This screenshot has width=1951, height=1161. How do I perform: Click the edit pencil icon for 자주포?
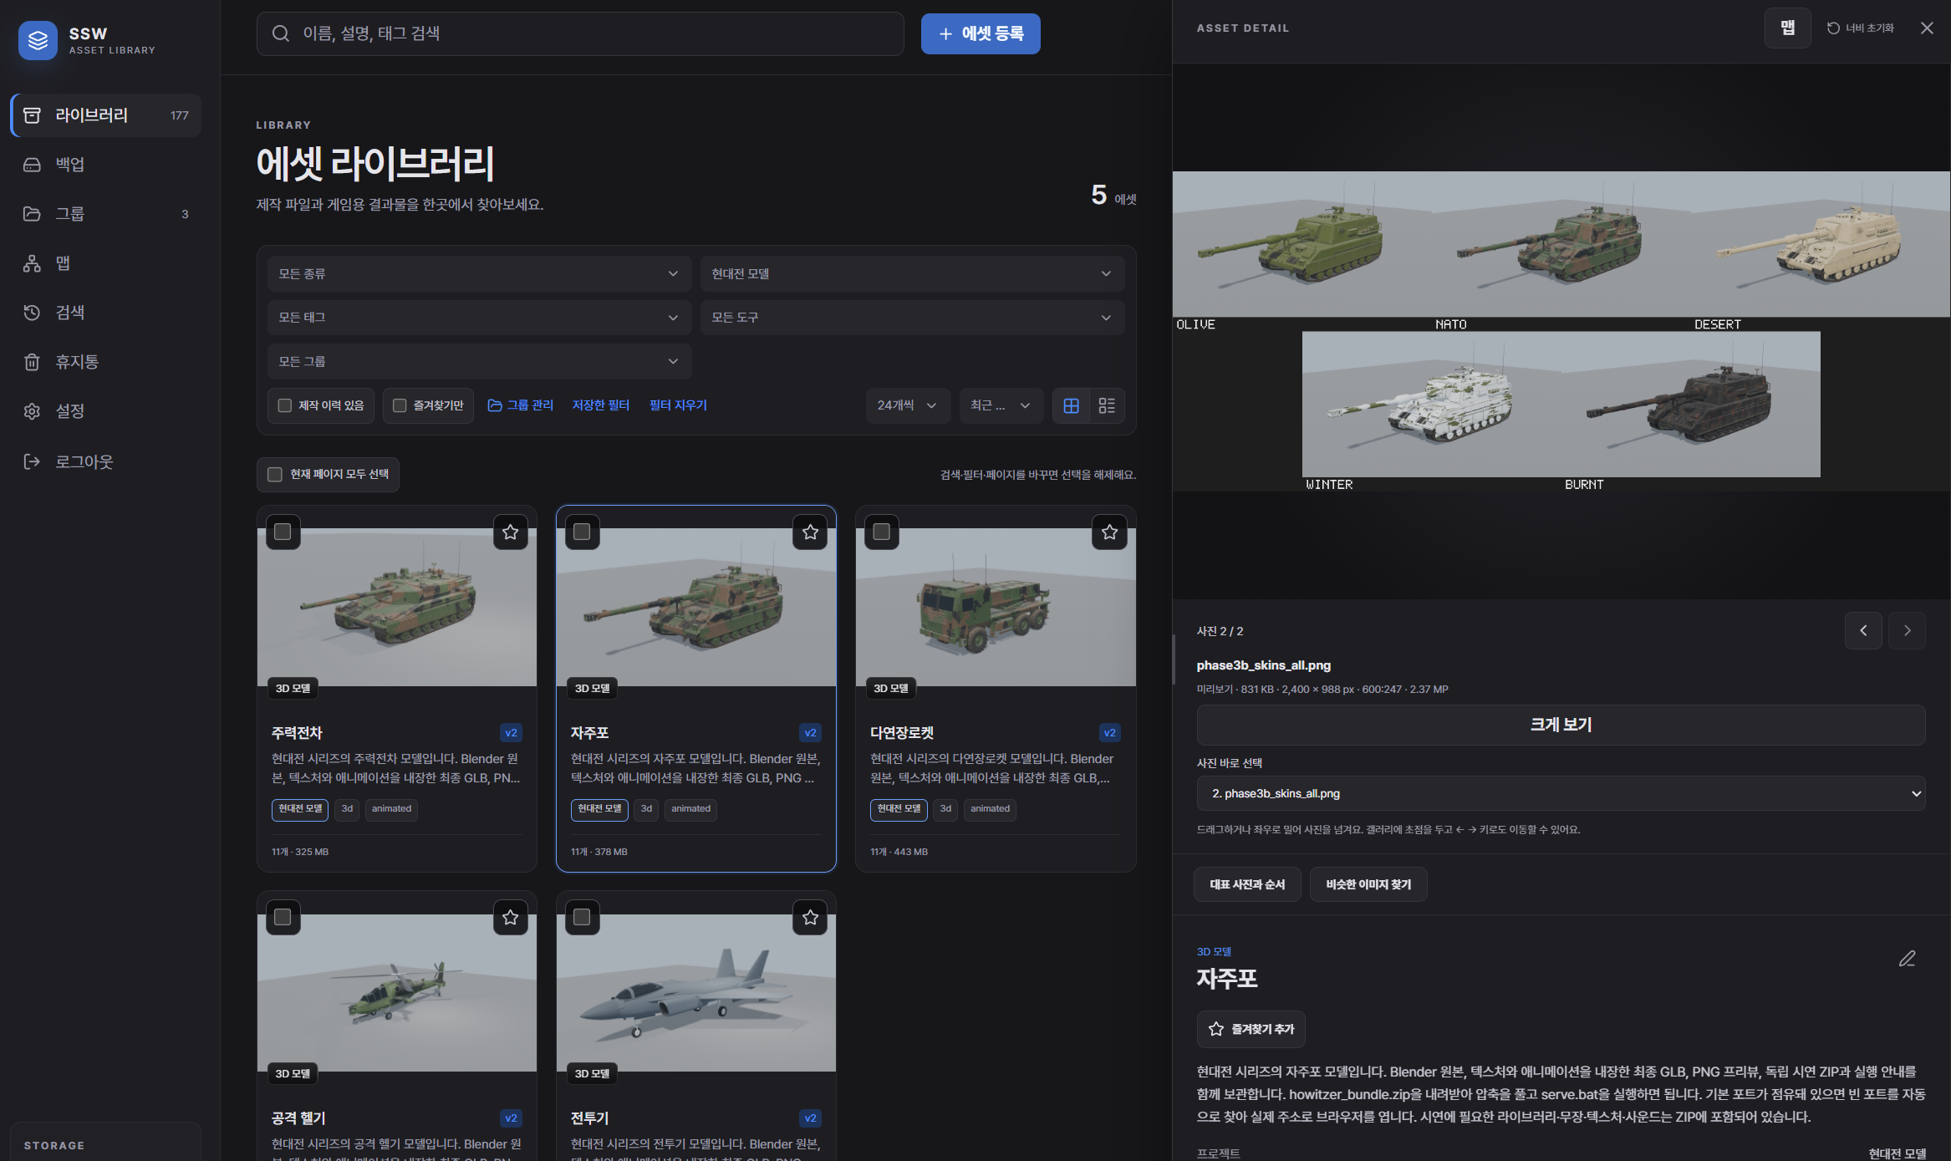[x=1907, y=959]
